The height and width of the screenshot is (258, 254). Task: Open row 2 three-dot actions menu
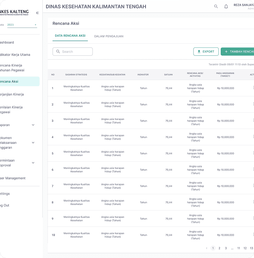(253, 104)
